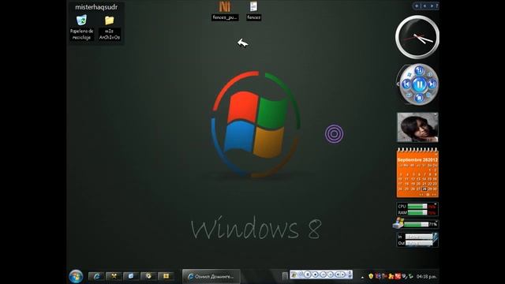
Task: Click the analog clock gadget
Action: click(x=417, y=37)
